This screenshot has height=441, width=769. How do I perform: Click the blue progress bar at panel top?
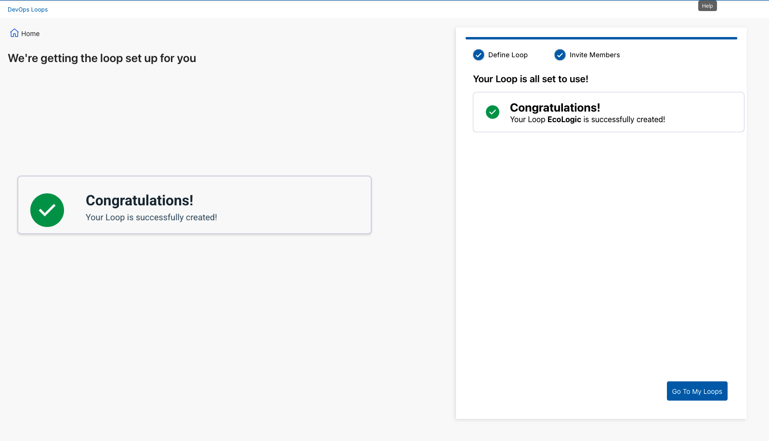click(601, 38)
